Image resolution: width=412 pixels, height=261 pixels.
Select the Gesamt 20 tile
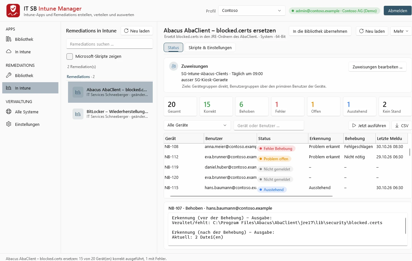click(180, 107)
